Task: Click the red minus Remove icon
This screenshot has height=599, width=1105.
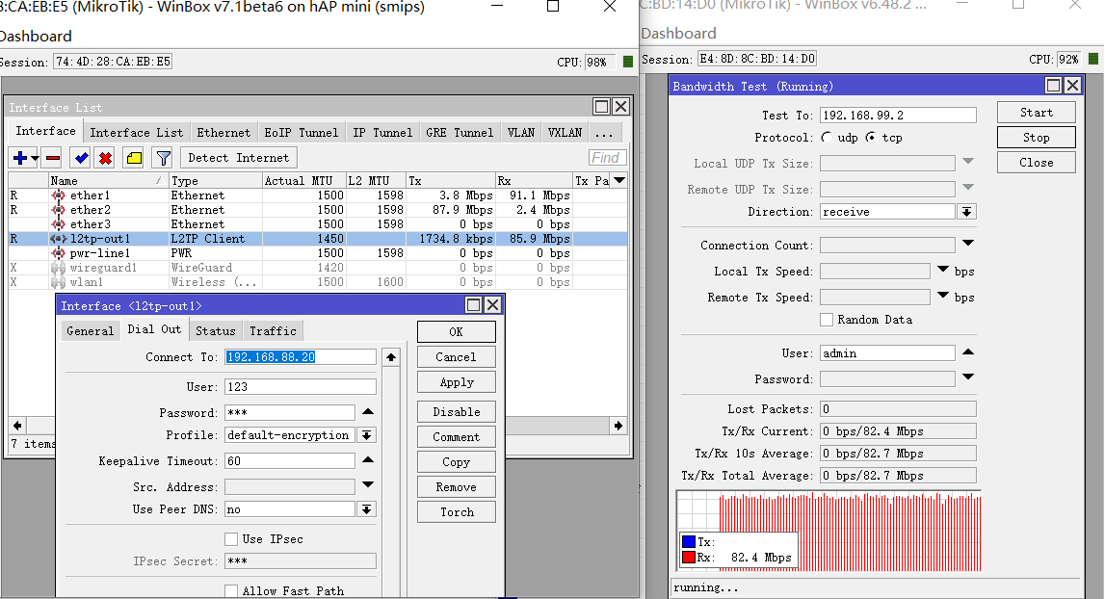Action: pyautogui.click(x=53, y=158)
